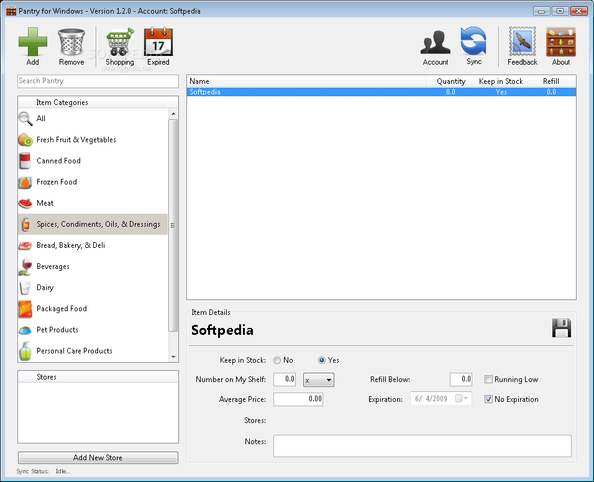This screenshot has height=482, width=594.
Task: Select Bread, Bakery, & Deli icon
Action: click(25, 245)
